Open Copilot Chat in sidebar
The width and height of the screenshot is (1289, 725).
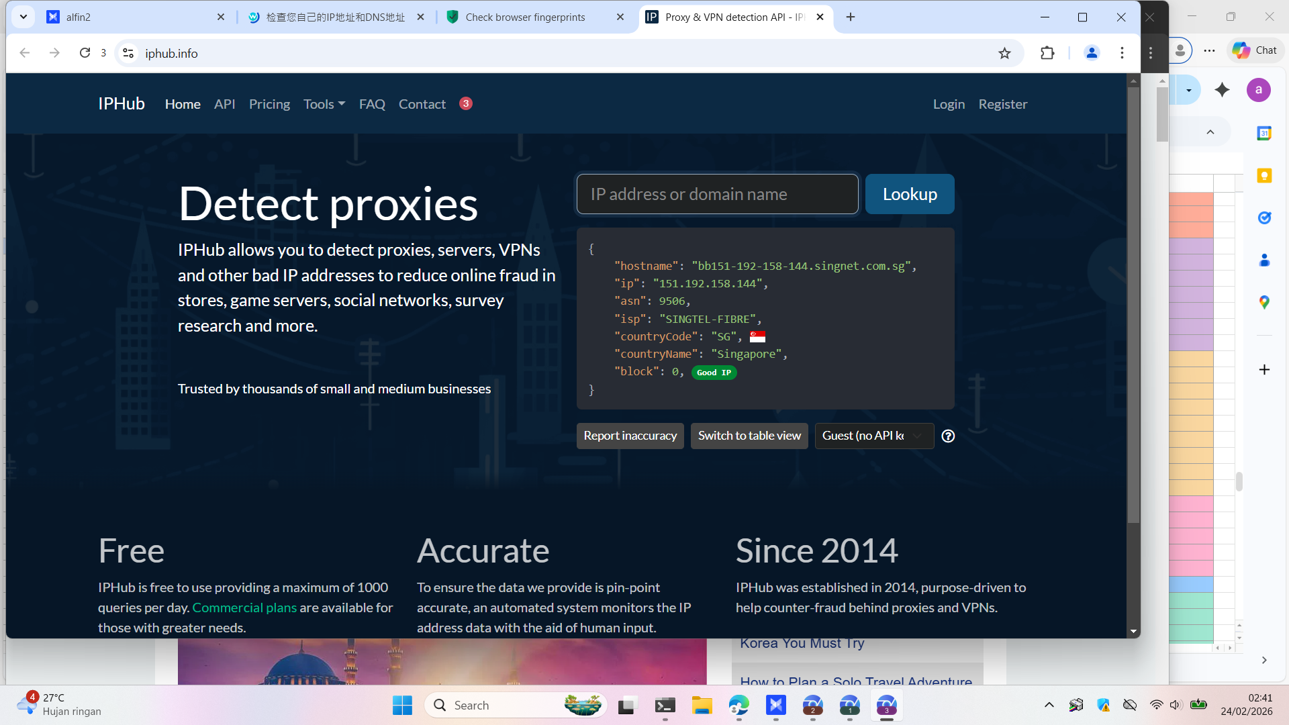point(1255,50)
